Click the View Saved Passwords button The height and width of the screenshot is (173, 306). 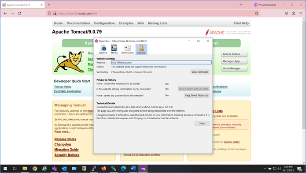point(196,95)
